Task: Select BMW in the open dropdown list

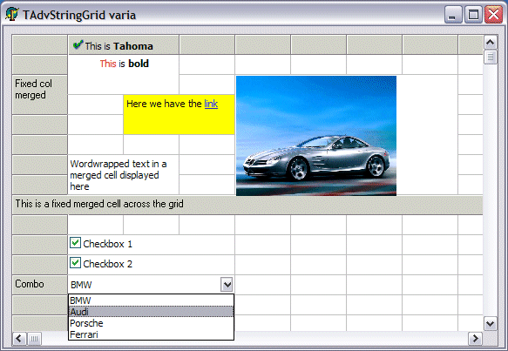Action: 151,300
